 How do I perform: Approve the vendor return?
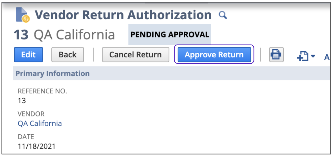tap(214, 55)
